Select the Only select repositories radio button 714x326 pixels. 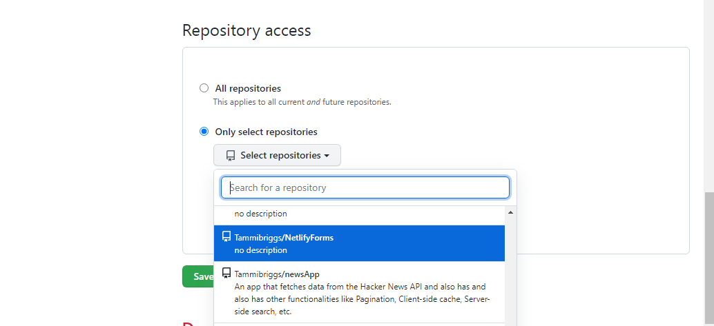[204, 132]
